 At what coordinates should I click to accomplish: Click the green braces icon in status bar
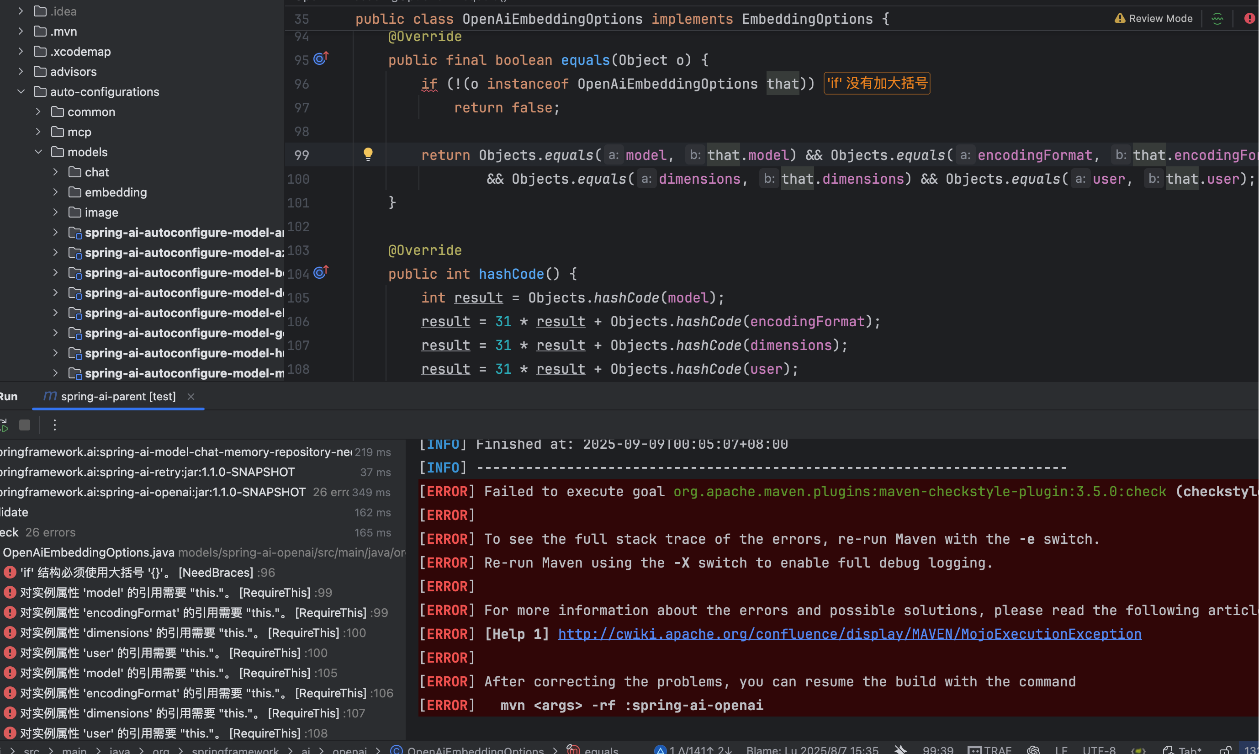pos(1139,750)
